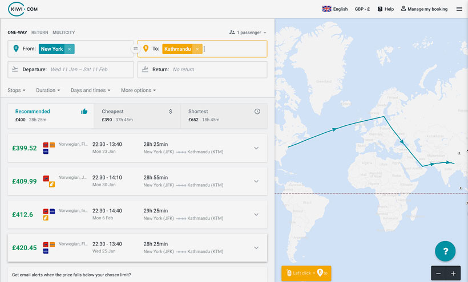
Task: Open the Duration filter dropdown
Action: pos(48,90)
